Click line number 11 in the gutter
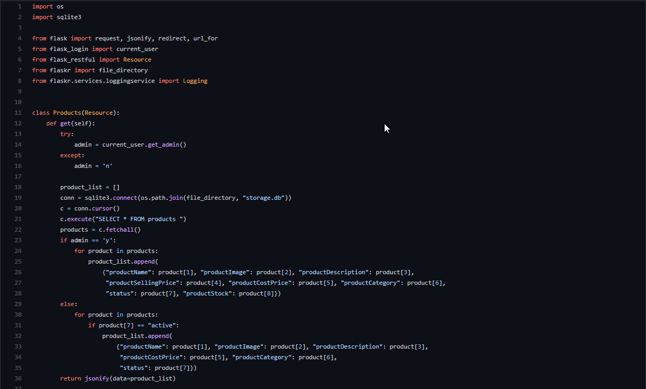 18,113
